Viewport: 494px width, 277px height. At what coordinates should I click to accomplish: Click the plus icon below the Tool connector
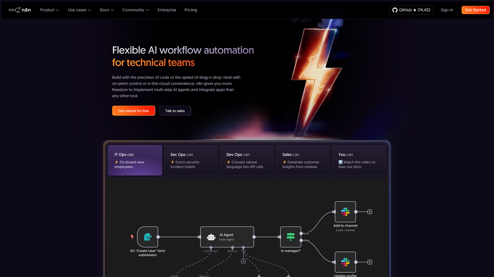pyautogui.click(x=243, y=261)
